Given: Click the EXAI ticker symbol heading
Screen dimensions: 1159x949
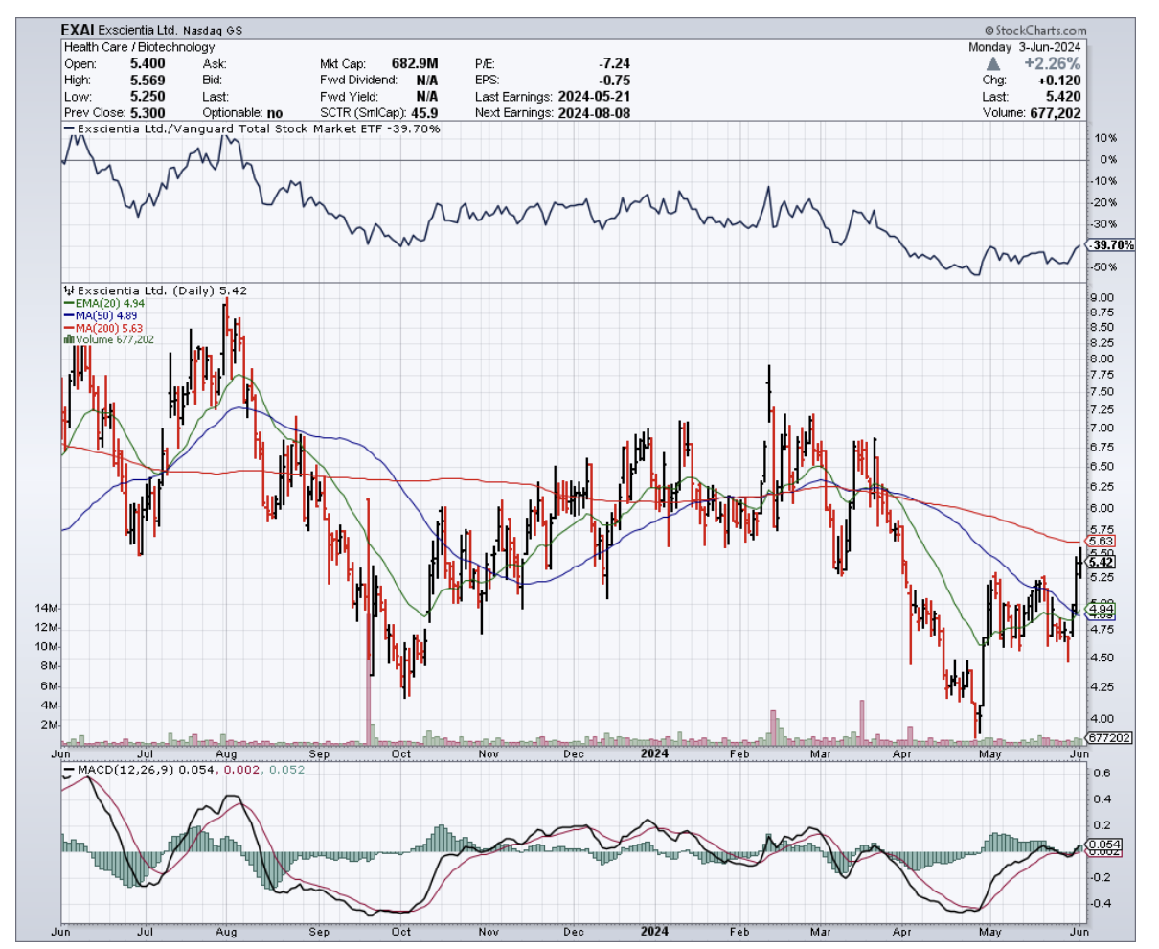Looking at the screenshot, I should coord(78,31).
